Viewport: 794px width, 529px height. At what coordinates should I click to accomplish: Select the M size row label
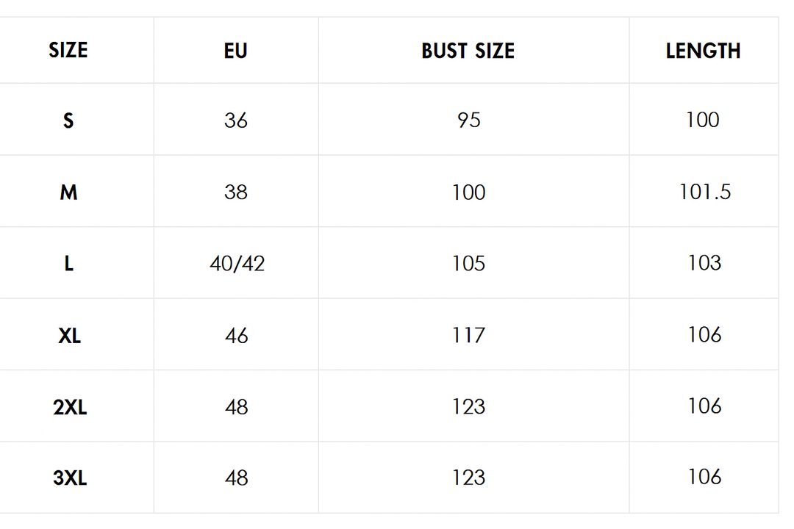click(x=68, y=192)
